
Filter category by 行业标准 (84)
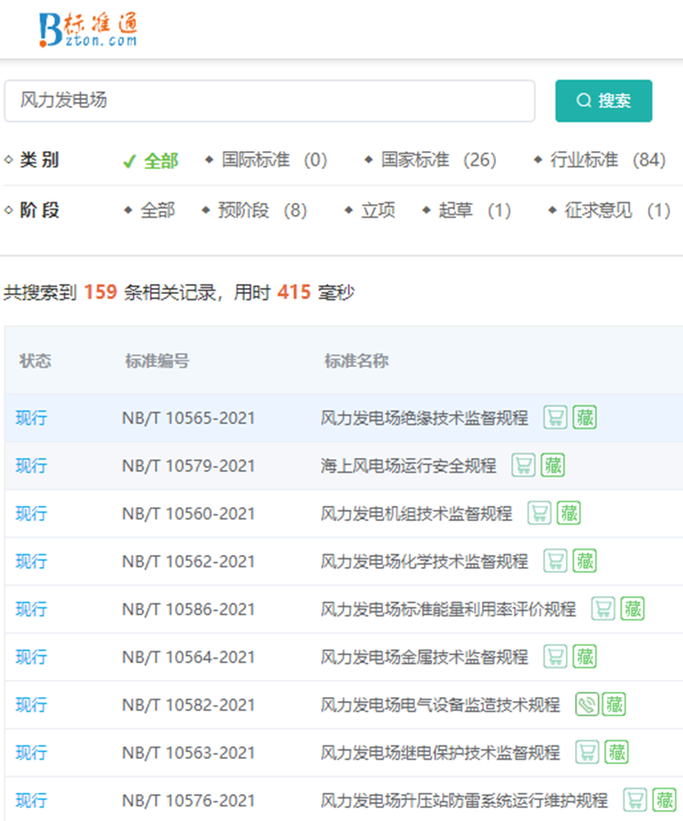click(600, 160)
